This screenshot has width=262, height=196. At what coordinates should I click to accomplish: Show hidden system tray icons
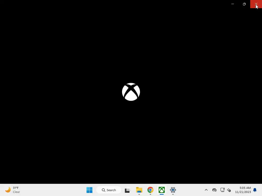pyautogui.click(x=206, y=190)
